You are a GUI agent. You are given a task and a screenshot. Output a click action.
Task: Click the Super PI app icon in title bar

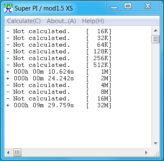[8, 8]
